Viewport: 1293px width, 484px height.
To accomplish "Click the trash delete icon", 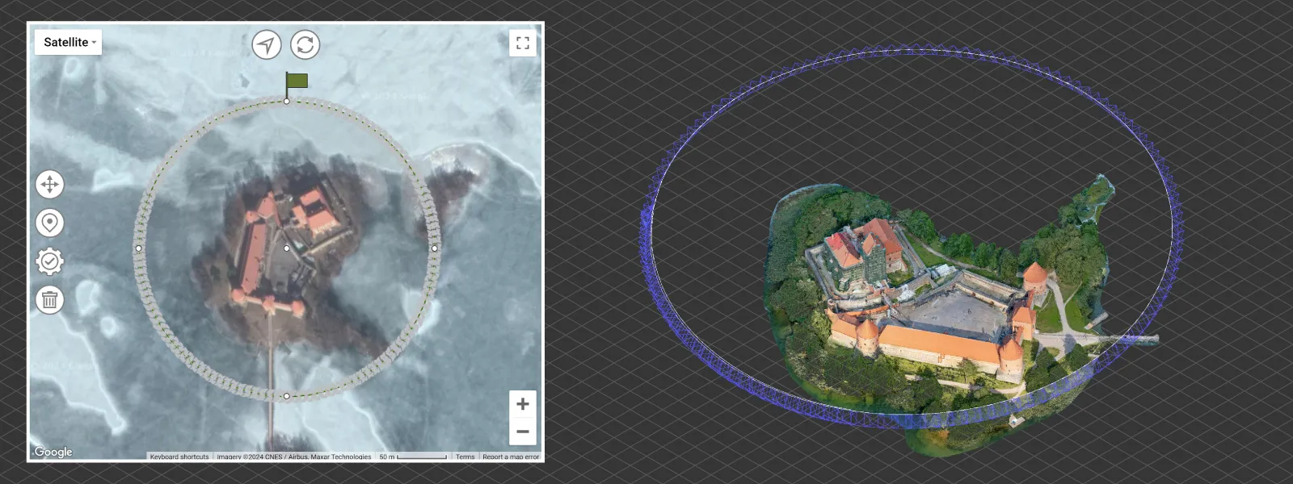I will (x=49, y=300).
